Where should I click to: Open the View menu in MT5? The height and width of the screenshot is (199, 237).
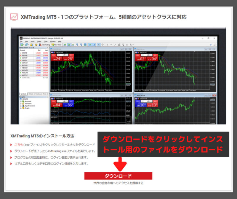[x=26, y=42]
